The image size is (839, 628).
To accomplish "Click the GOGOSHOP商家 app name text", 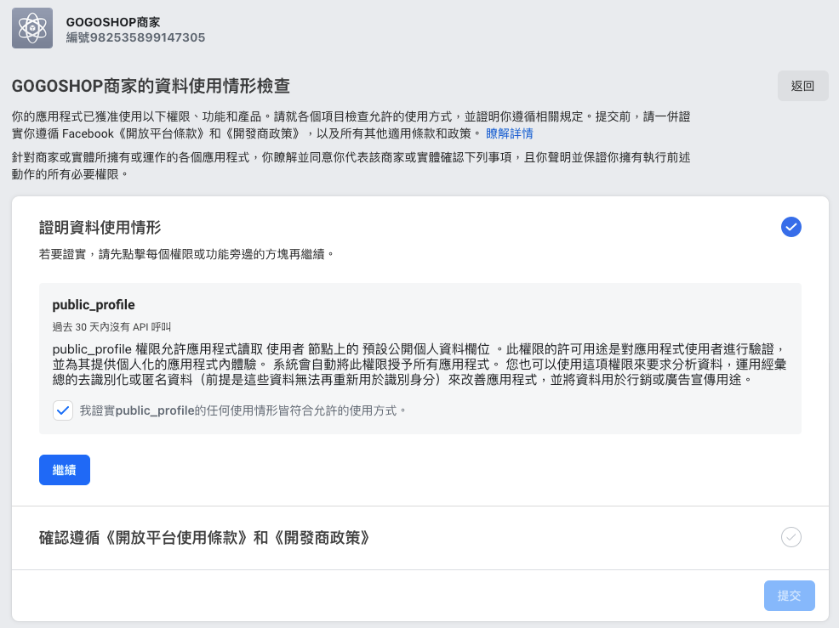I will coord(113,22).
